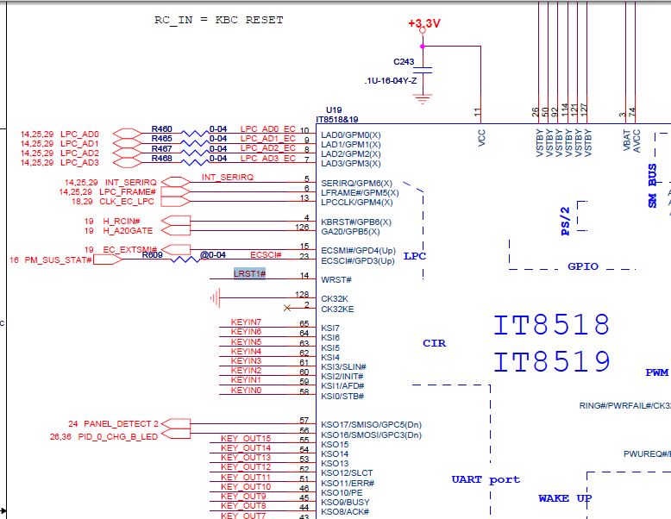Select the LAD0/GPM0(X) pin name

(351, 134)
